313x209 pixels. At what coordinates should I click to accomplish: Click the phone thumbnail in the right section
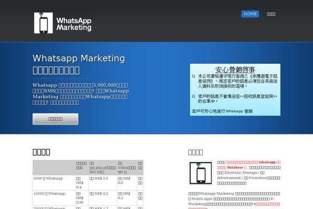(x=201, y=173)
